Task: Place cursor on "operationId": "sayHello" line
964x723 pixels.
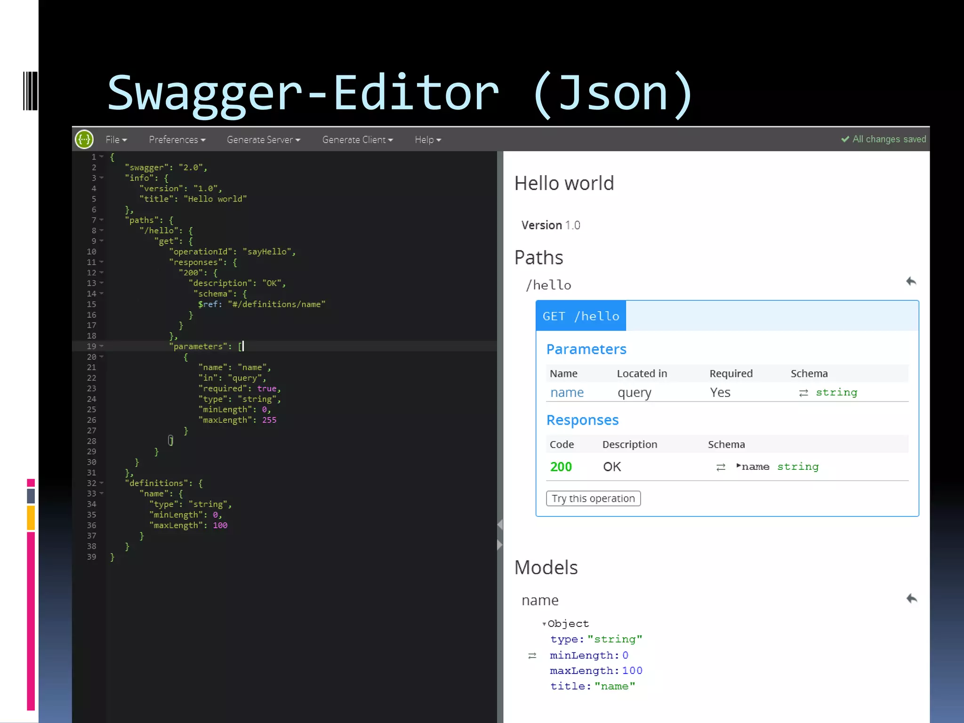Action: tap(233, 252)
